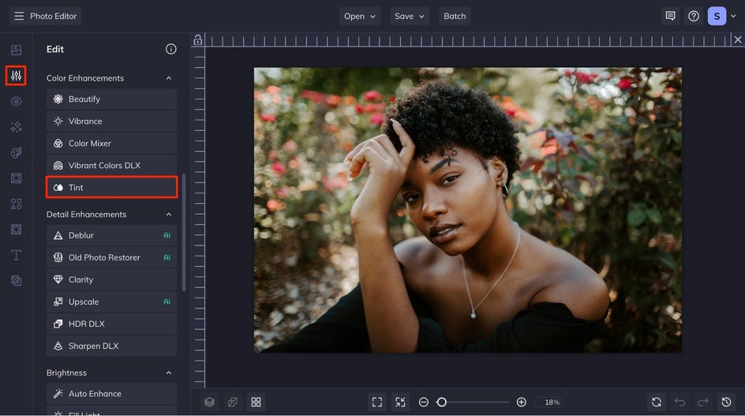Select the HDR DLX tool

click(111, 324)
